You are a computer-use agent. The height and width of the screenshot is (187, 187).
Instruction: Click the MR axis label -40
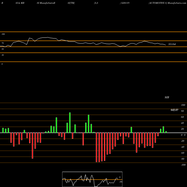point(183,147)
